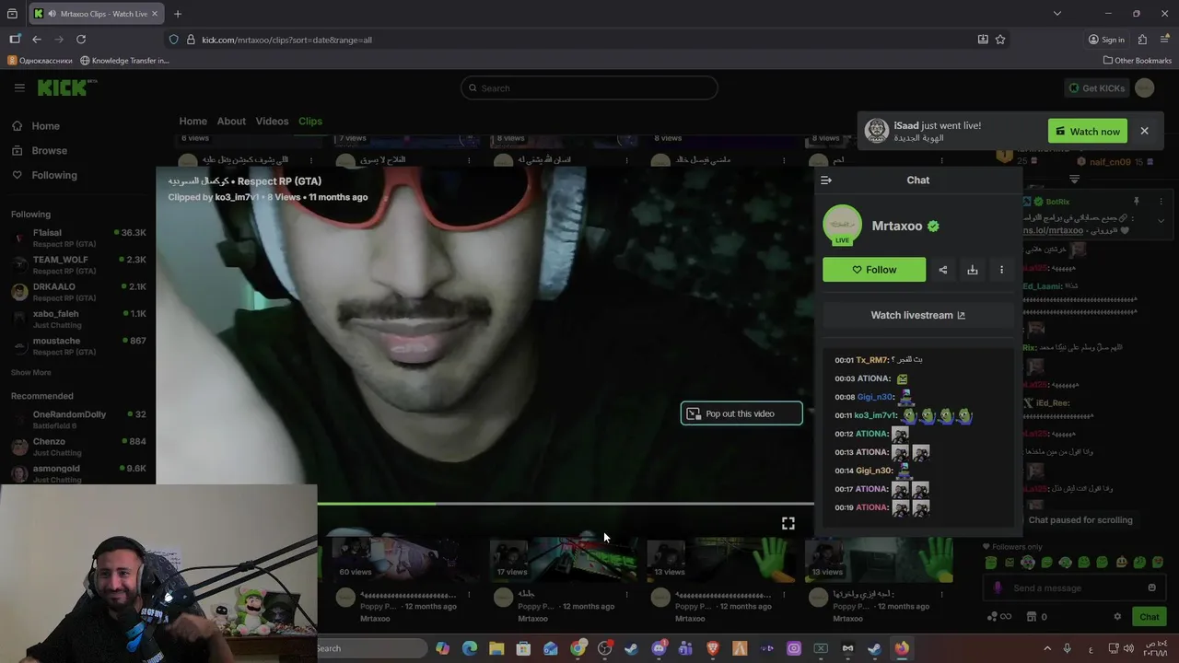This screenshot has height=663, width=1179.
Task: Open clip more options menu
Action: pyautogui.click(x=1001, y=270)
